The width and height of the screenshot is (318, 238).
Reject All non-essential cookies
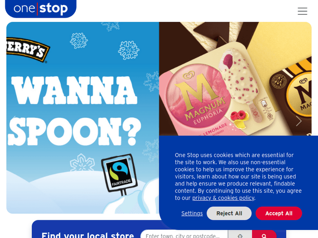(x=229, y=213)
